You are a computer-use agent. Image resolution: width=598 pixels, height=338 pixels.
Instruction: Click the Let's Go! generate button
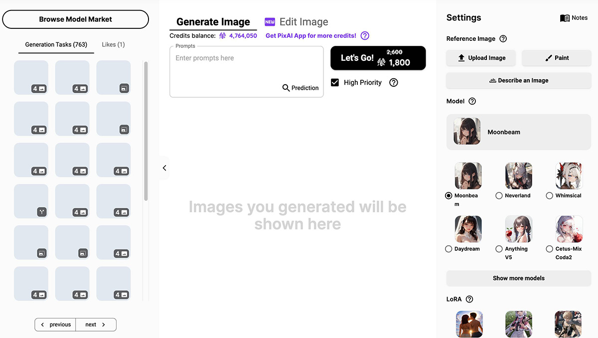click(378, 58)
